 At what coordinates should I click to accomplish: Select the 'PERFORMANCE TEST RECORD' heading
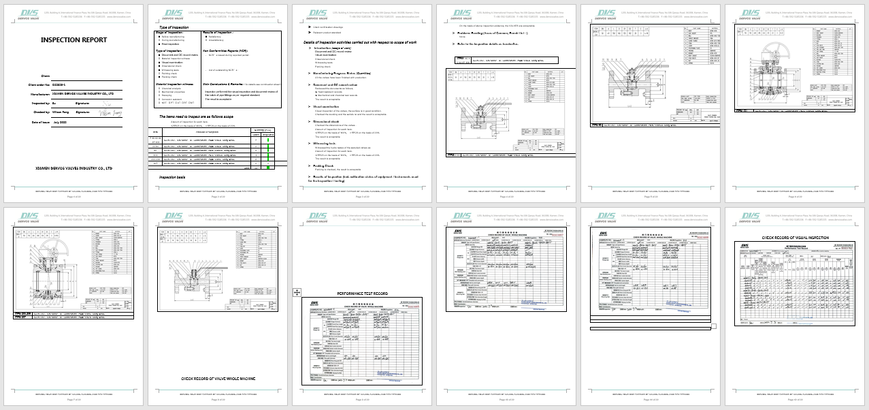[363, 293]
